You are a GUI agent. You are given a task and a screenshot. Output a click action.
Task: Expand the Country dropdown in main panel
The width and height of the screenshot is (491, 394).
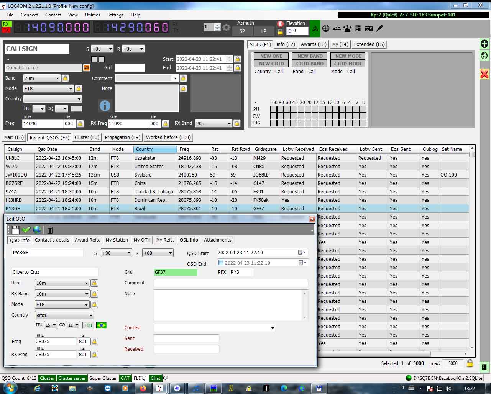pyautogui.click(x=79, y=99)
